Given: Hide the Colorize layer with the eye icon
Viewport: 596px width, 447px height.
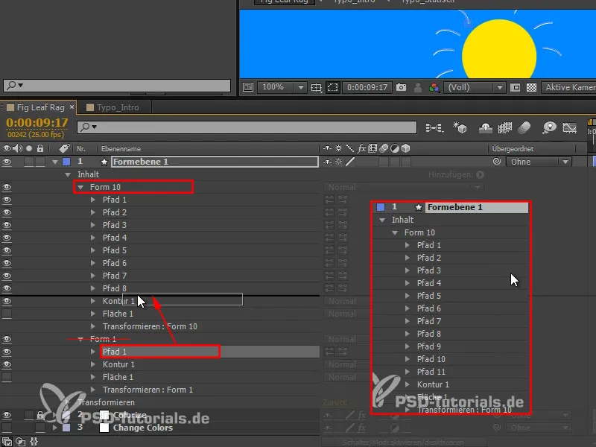Looking at the screenshot, I should coord(7,415).
